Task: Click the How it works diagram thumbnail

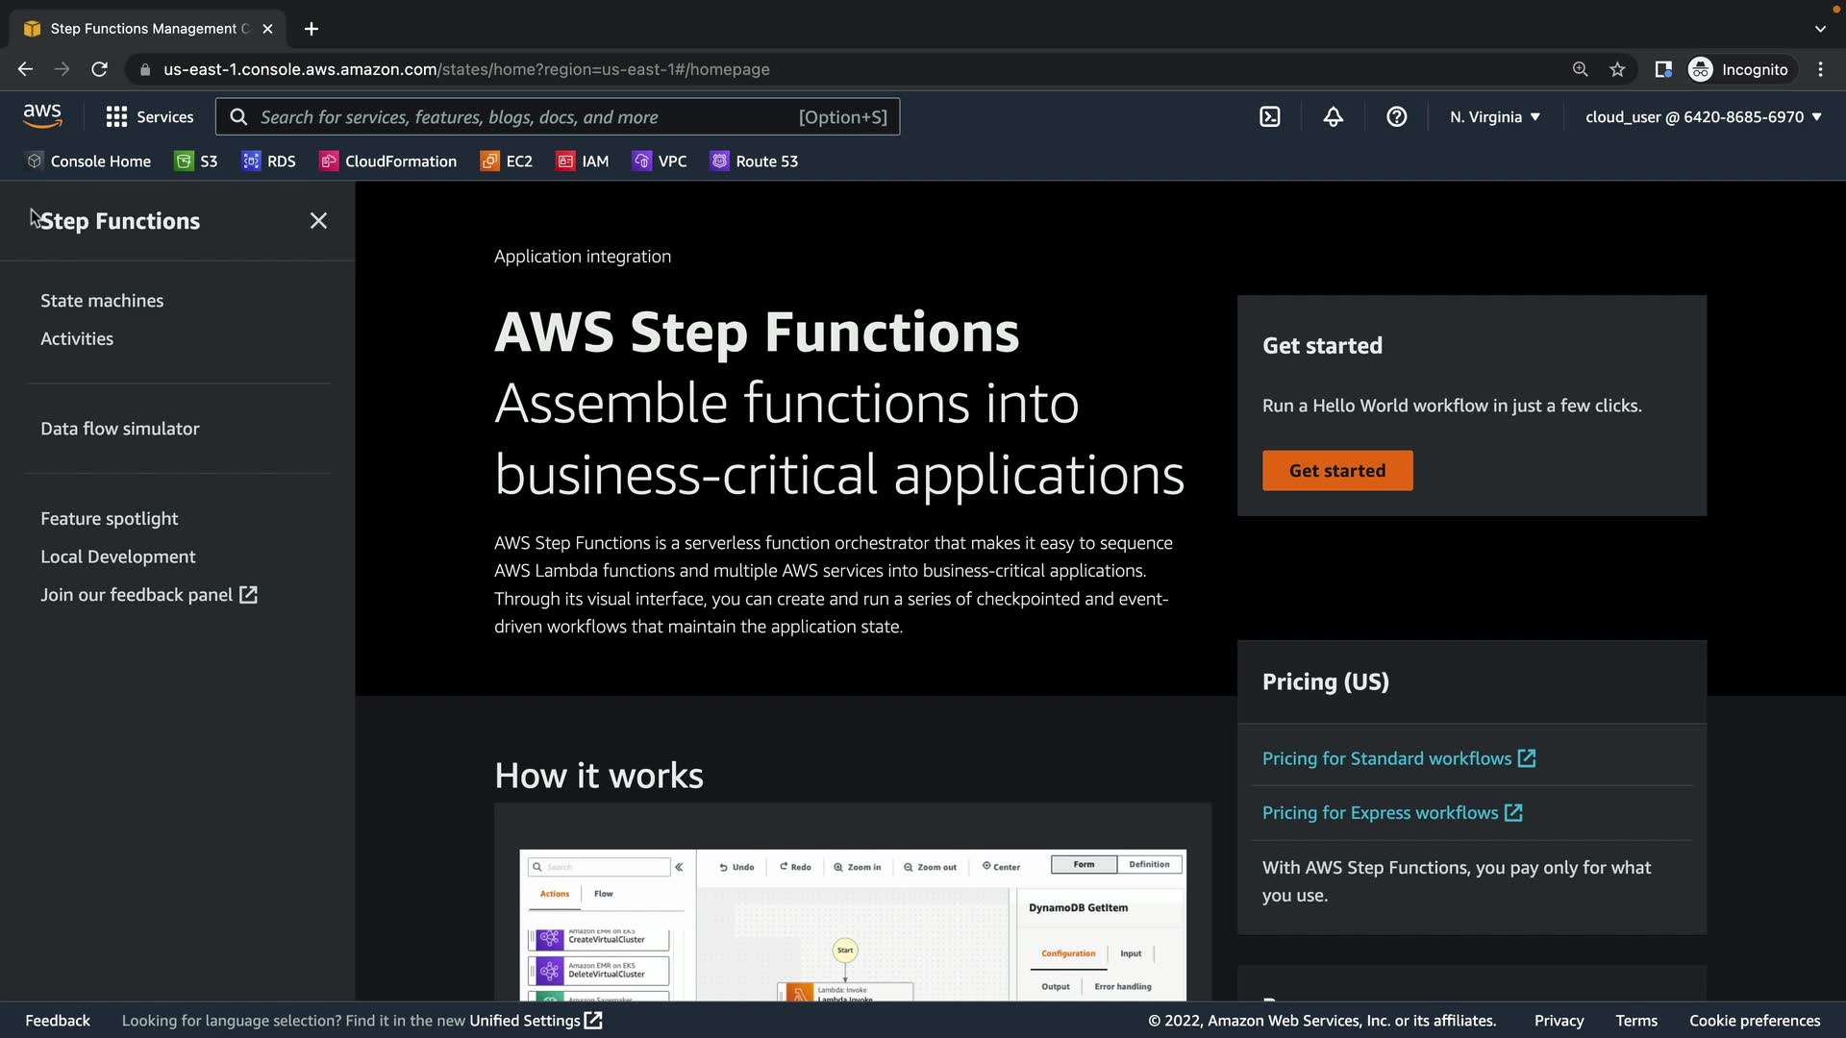Action: 852,923
